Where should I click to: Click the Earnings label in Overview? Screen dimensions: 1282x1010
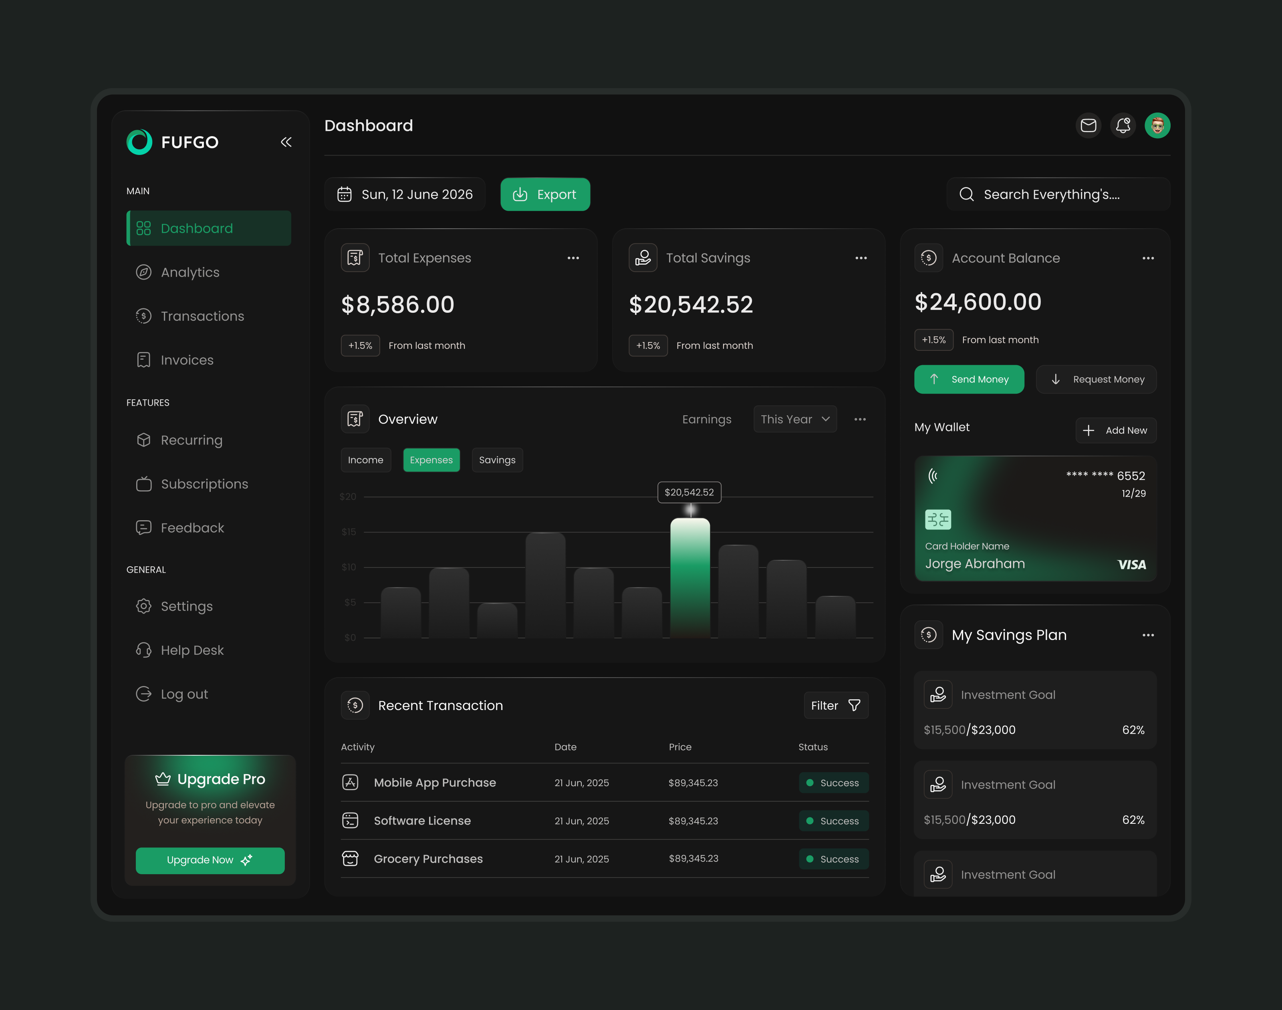[707, 419]
